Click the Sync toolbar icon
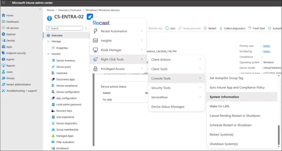 click(x=167, y=28)
